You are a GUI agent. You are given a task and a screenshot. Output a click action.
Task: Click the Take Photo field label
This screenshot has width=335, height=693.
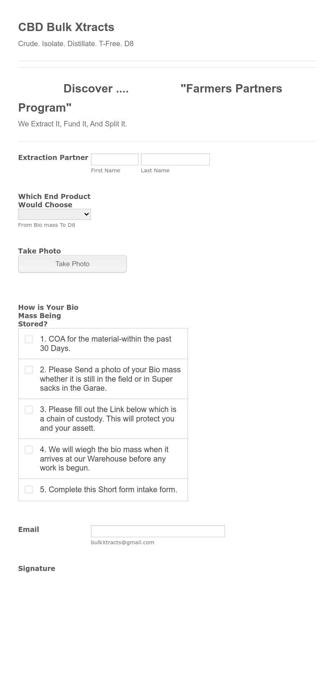point(40,251)
